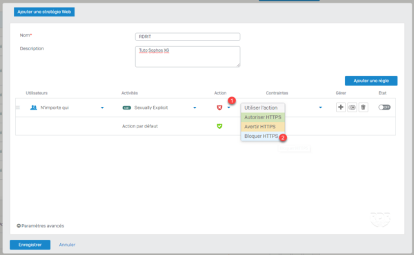Screen dimensions: 414x255
Task: Click the Paramètres avancés expand icon
Action: (19, 226)
